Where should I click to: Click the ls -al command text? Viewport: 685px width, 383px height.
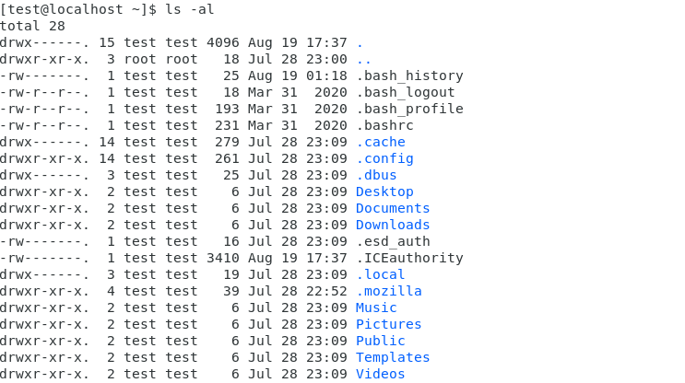[x=190, y=9]
